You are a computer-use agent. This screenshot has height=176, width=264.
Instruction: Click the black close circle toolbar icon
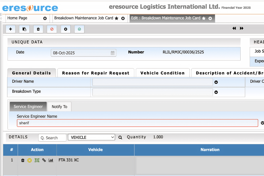[66, 29]
